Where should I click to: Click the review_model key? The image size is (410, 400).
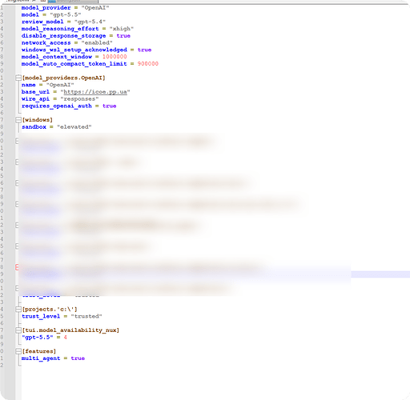point(42,22)
